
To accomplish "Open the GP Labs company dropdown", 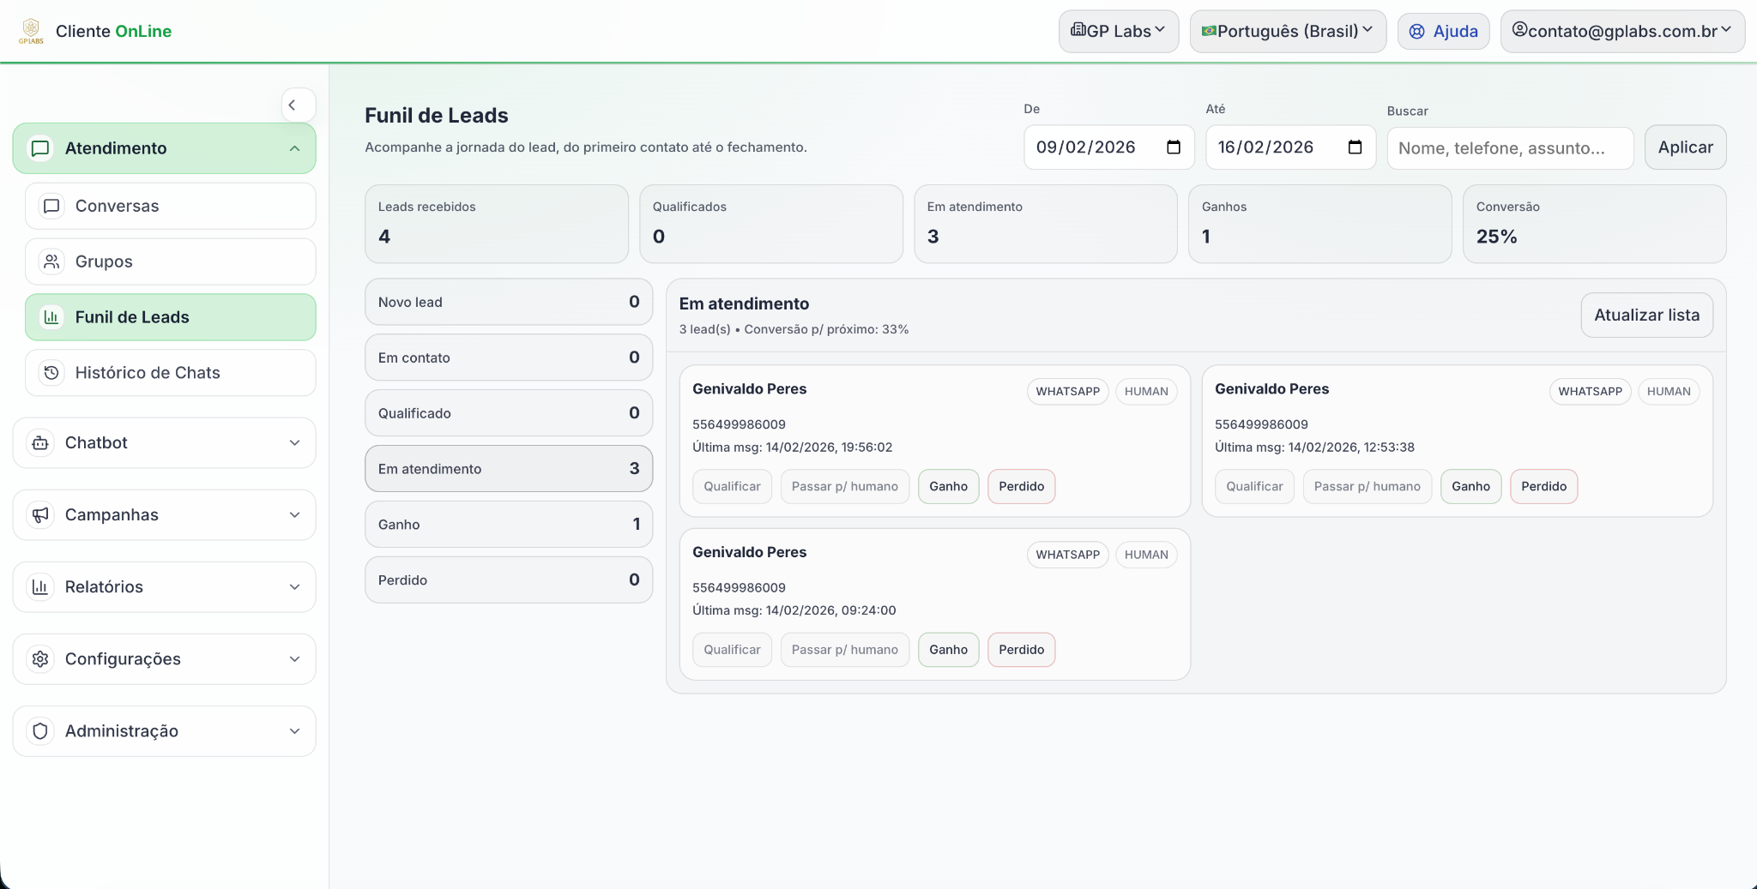I will click(1118, 32).
